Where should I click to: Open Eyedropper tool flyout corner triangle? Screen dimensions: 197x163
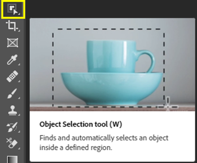pyautogui.click(x=19, y=65)
